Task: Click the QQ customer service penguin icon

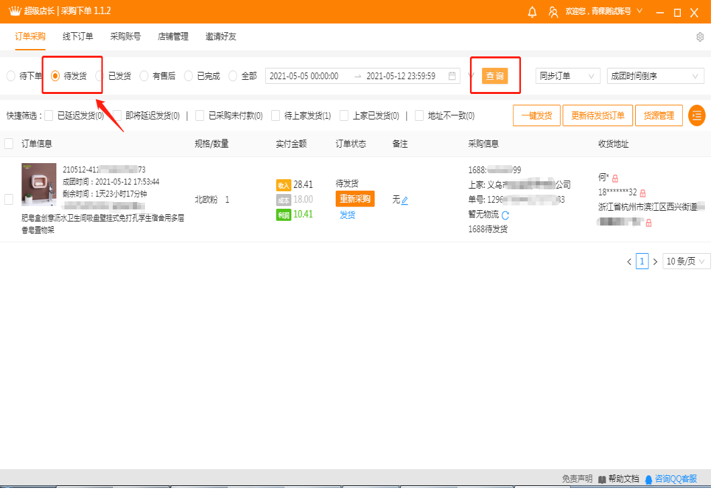Action: tap(649, 479)
